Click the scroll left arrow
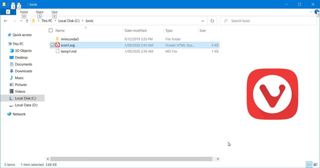 pyautogui.click(x=48, y=159)
